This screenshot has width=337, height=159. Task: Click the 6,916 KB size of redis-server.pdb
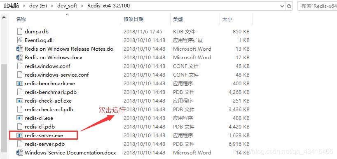click(239, 144)
